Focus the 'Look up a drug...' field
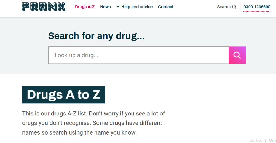Screen dimensions: 276x143 click(138, 55)
